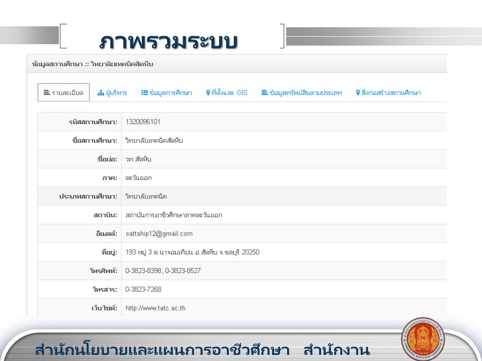Click the bulleted-list icon beside ข้อมูลการศึกษา
The height and width of the screenshot is (361, 482).
point(145,93)
